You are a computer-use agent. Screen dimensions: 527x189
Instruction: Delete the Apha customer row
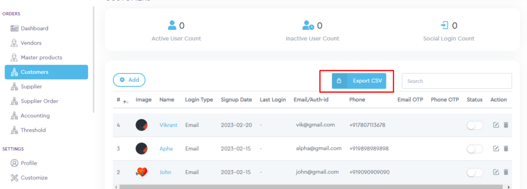506,148
